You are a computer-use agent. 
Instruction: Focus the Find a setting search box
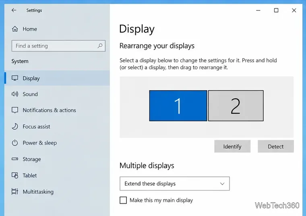(58, 46)
